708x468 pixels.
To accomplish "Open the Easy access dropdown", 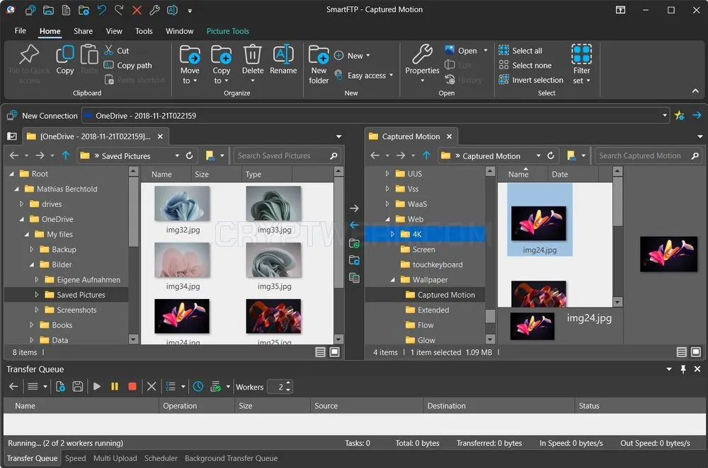I will [x=363, y=76].
